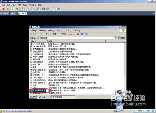Image resolution: width=156 pixels, height=113 pixels.
Task: Click the Full Screen toolbar icon
Action: pos(48,9)
